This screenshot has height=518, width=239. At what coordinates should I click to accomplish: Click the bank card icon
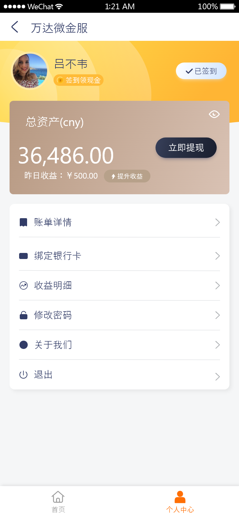pos(24,256)
